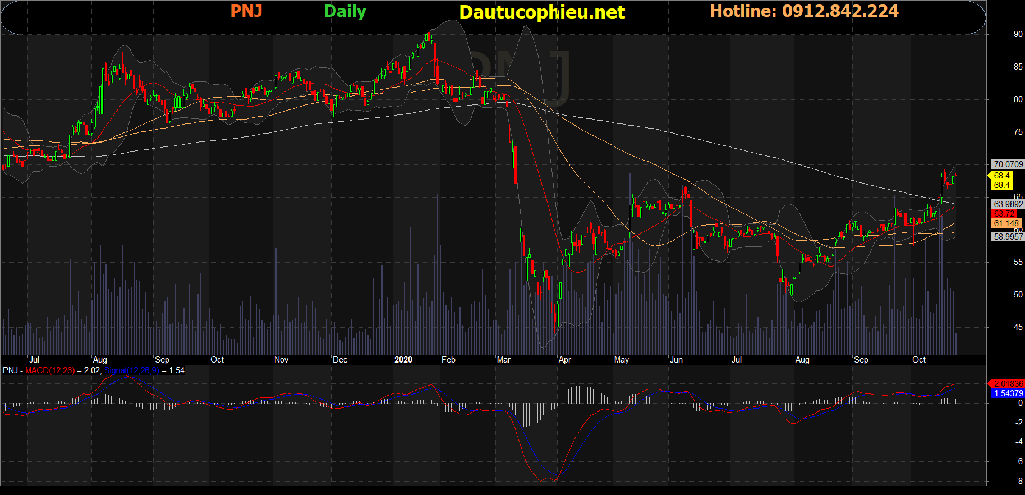Viewport: 1025px width, 495px height.
Task: Click the red 2.01836 MACD value tag
Action: click(1008, 384)
